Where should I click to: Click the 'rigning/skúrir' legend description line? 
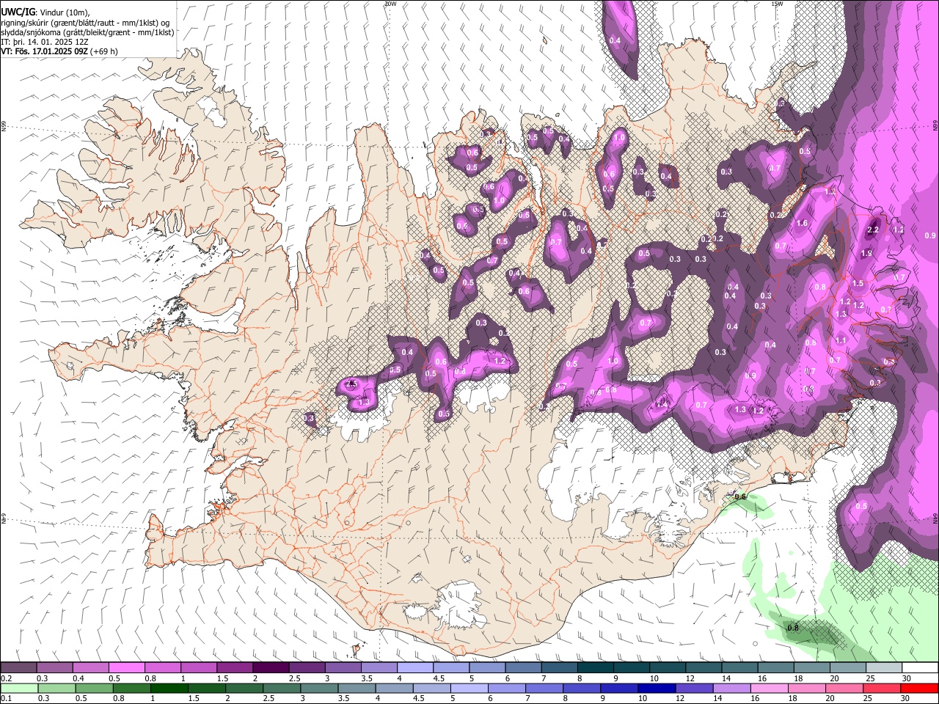[x=84, y=23]
